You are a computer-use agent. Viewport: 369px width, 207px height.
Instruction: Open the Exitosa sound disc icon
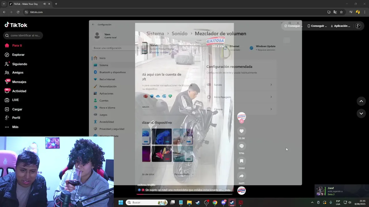tap(242, 191)
